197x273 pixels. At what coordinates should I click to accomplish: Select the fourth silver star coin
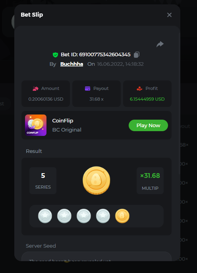(x=103, y=216)
